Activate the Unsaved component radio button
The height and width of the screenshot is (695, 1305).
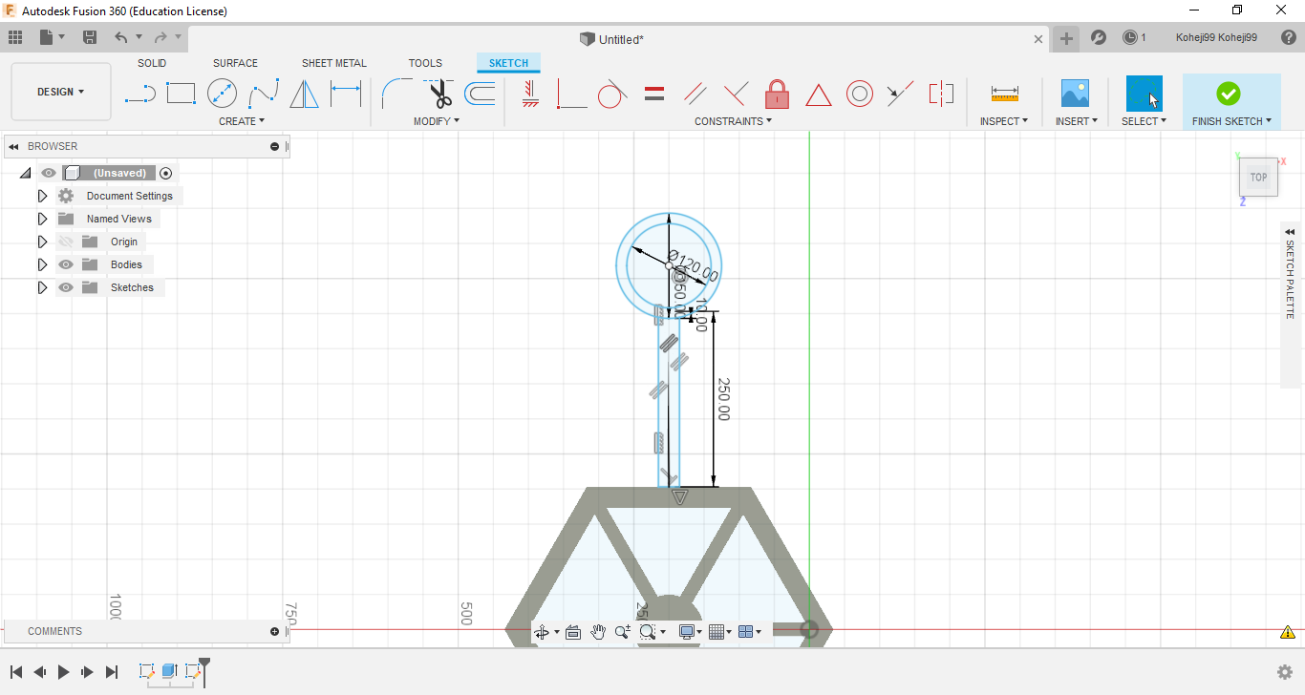click(166, 173)
